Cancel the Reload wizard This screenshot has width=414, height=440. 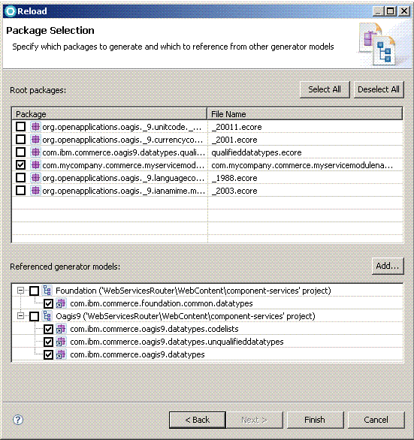pos(376,420)
